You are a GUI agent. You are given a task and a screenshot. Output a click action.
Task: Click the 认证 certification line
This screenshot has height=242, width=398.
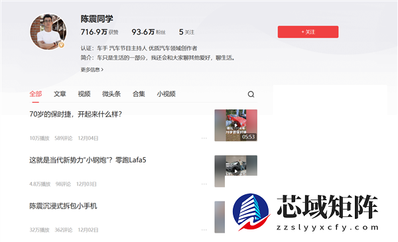coord(139,48)
